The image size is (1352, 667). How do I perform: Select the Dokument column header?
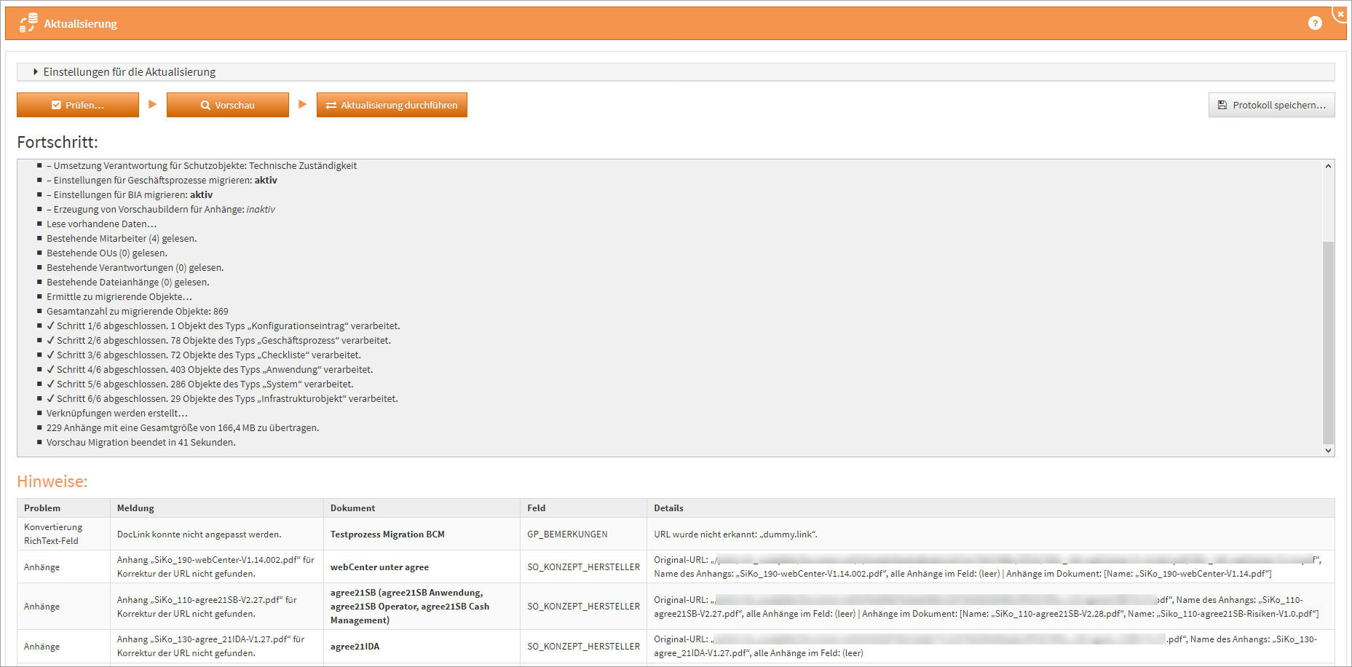pyautogui.click(x=352, y=508)
